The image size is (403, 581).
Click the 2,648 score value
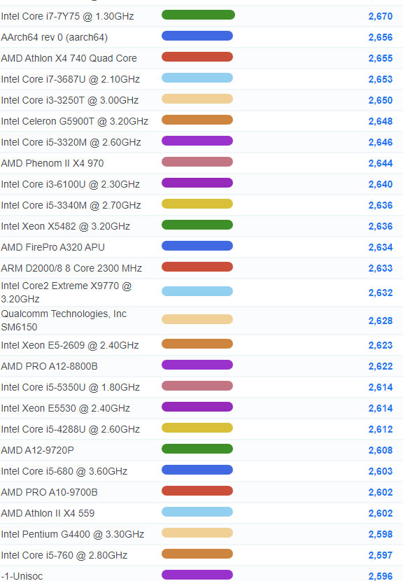click(381, 121)
